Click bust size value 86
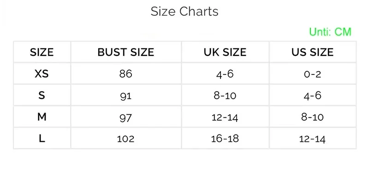 pos(125,74)
